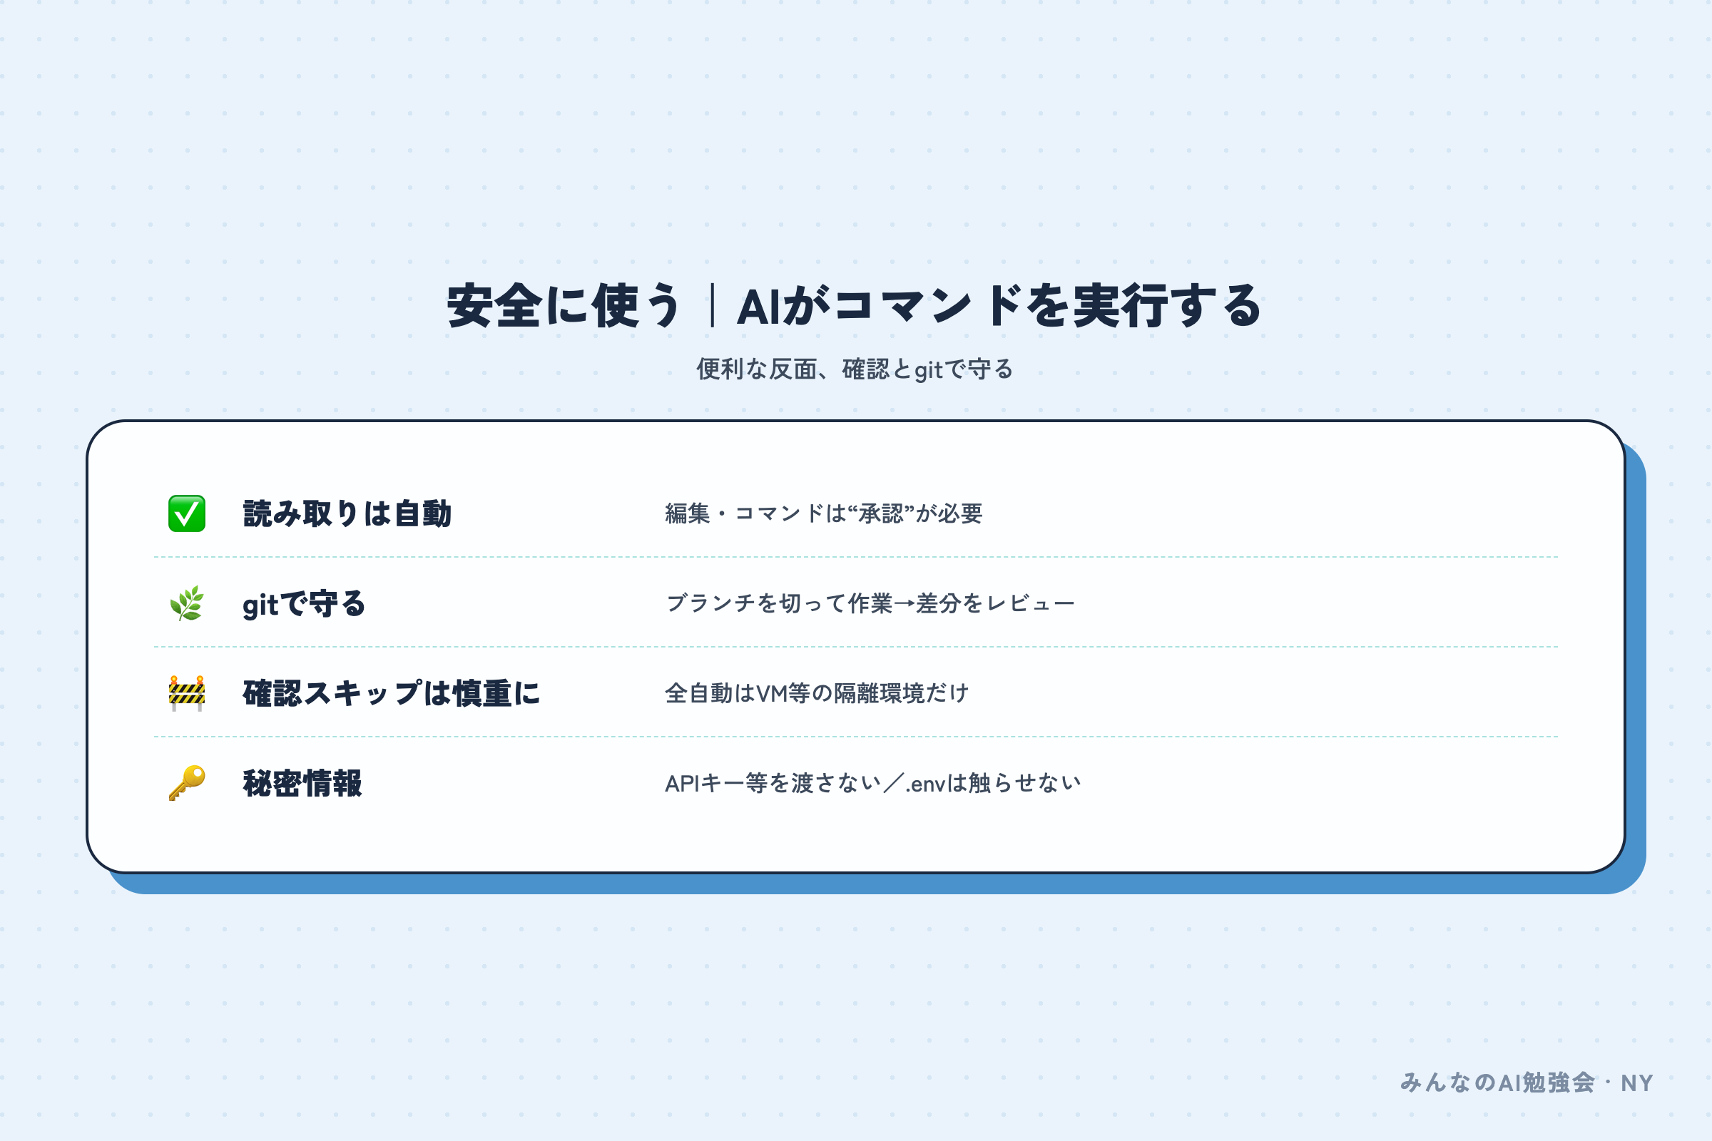1712x1141 pixels.
Task: Click the text ブランチを切って作業→差分をレビュー
Action: (x=870, y=603)
